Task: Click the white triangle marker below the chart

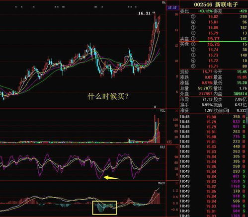Action: pyautogui.click(x=155, y=107)
